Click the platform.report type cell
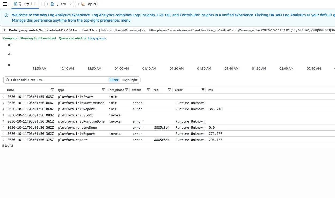Image resolution: width=335 pixels, height=198 pixels. (x=73, y=140)
